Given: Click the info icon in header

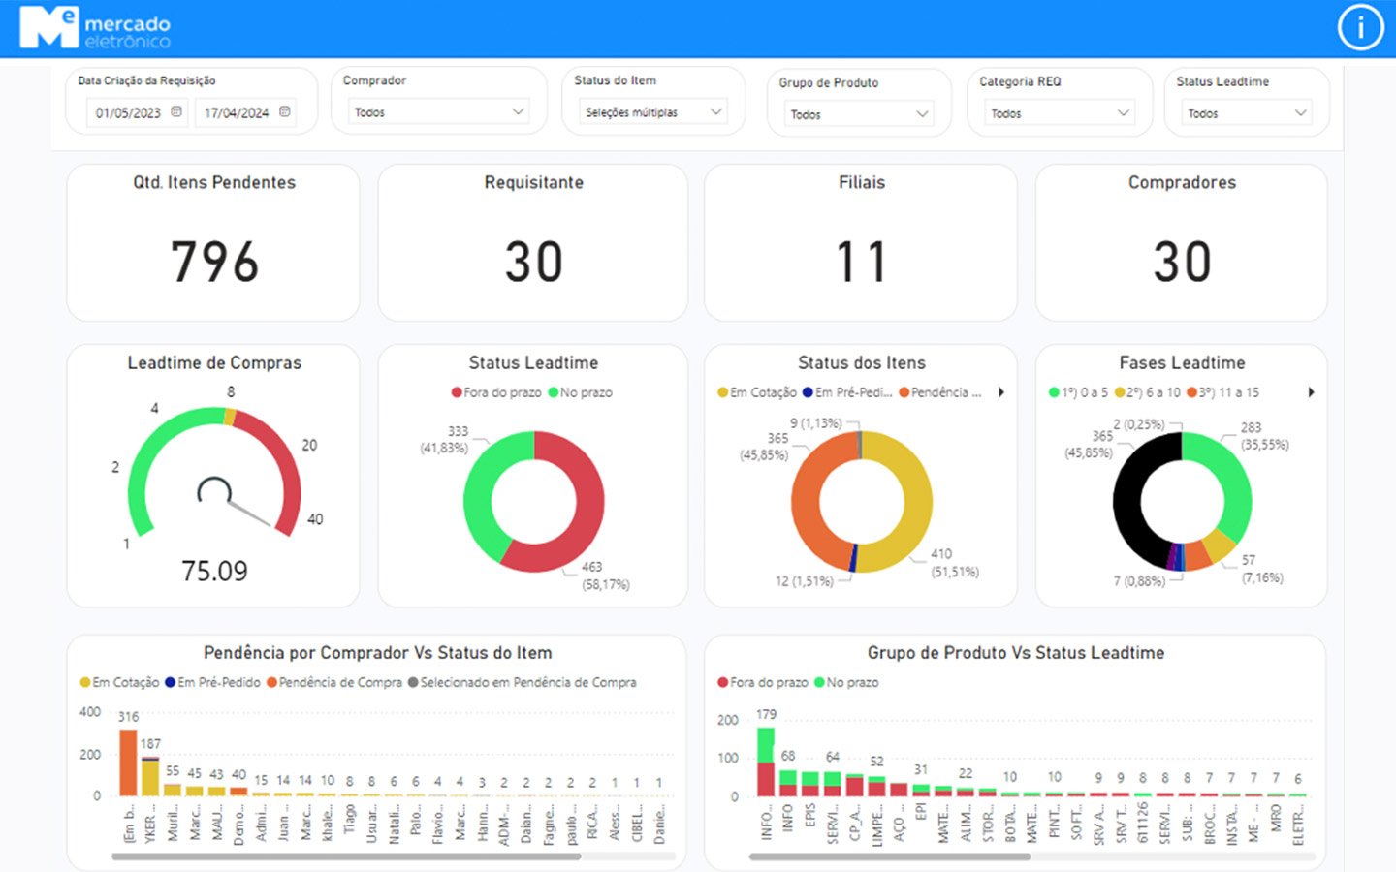Looking at the screenshot, I should tap(1360, 28).
